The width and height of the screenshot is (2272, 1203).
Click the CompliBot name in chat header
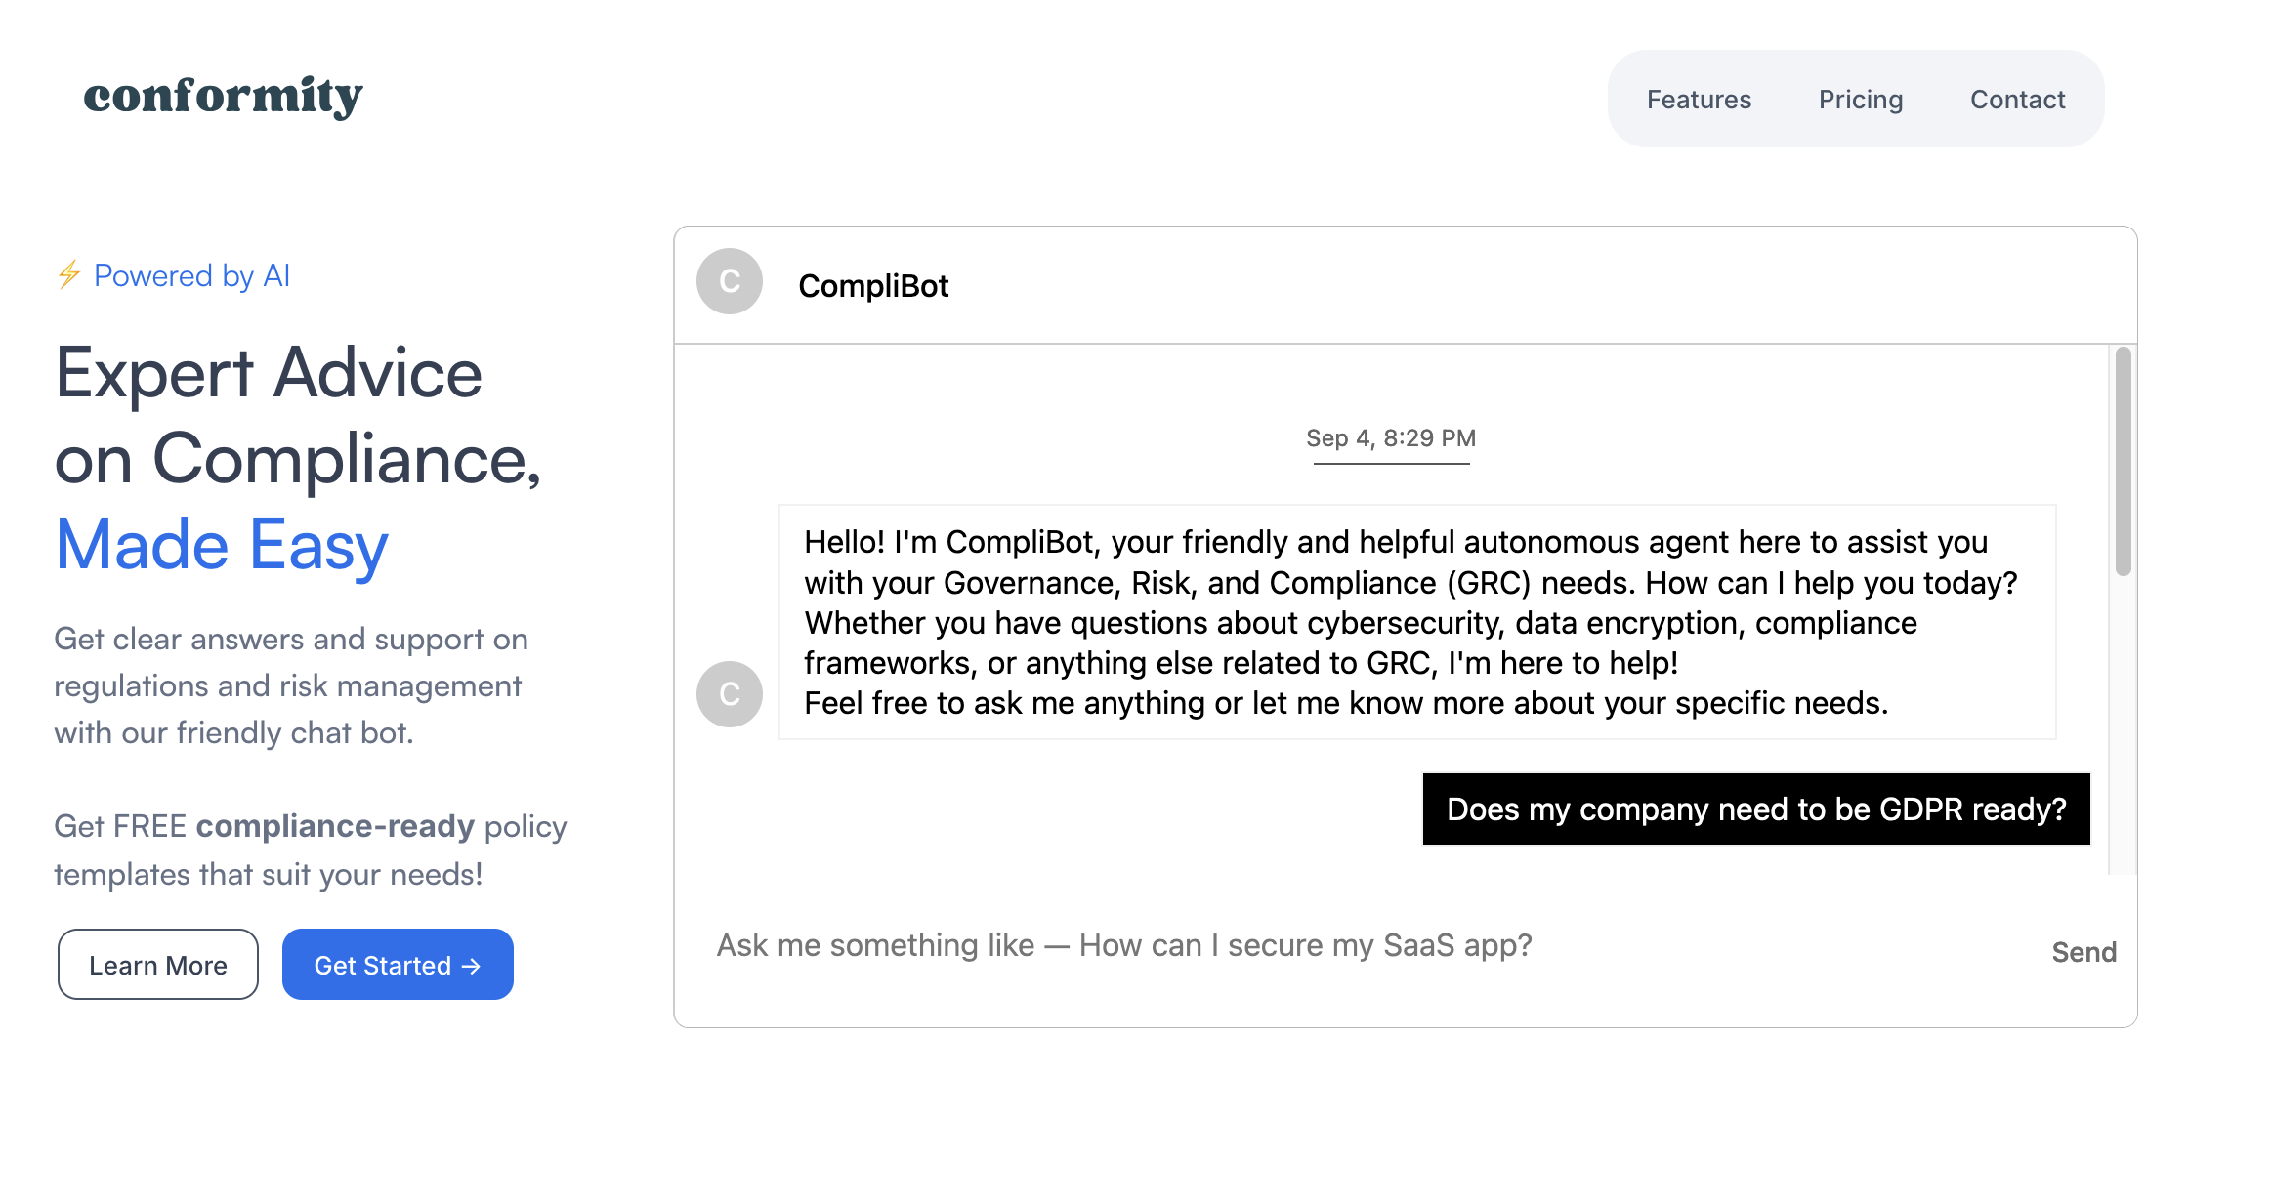tap(873, 286)
